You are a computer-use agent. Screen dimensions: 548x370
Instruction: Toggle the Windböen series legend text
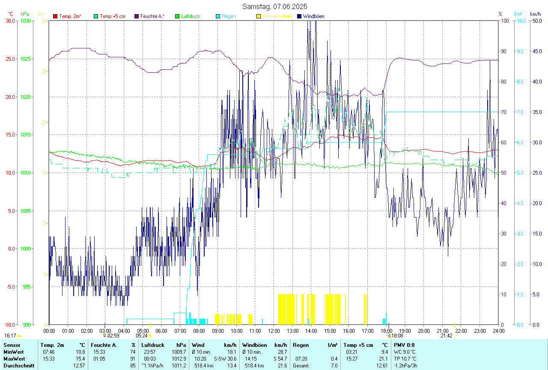coord(313,16)
